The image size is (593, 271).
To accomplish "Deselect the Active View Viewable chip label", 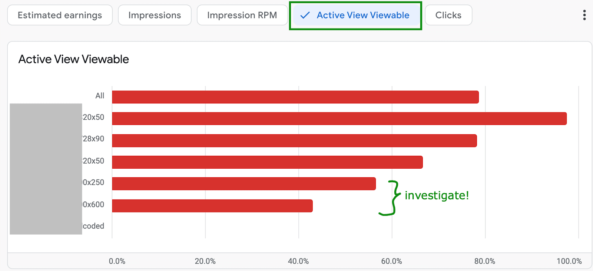I will (363, 15).
